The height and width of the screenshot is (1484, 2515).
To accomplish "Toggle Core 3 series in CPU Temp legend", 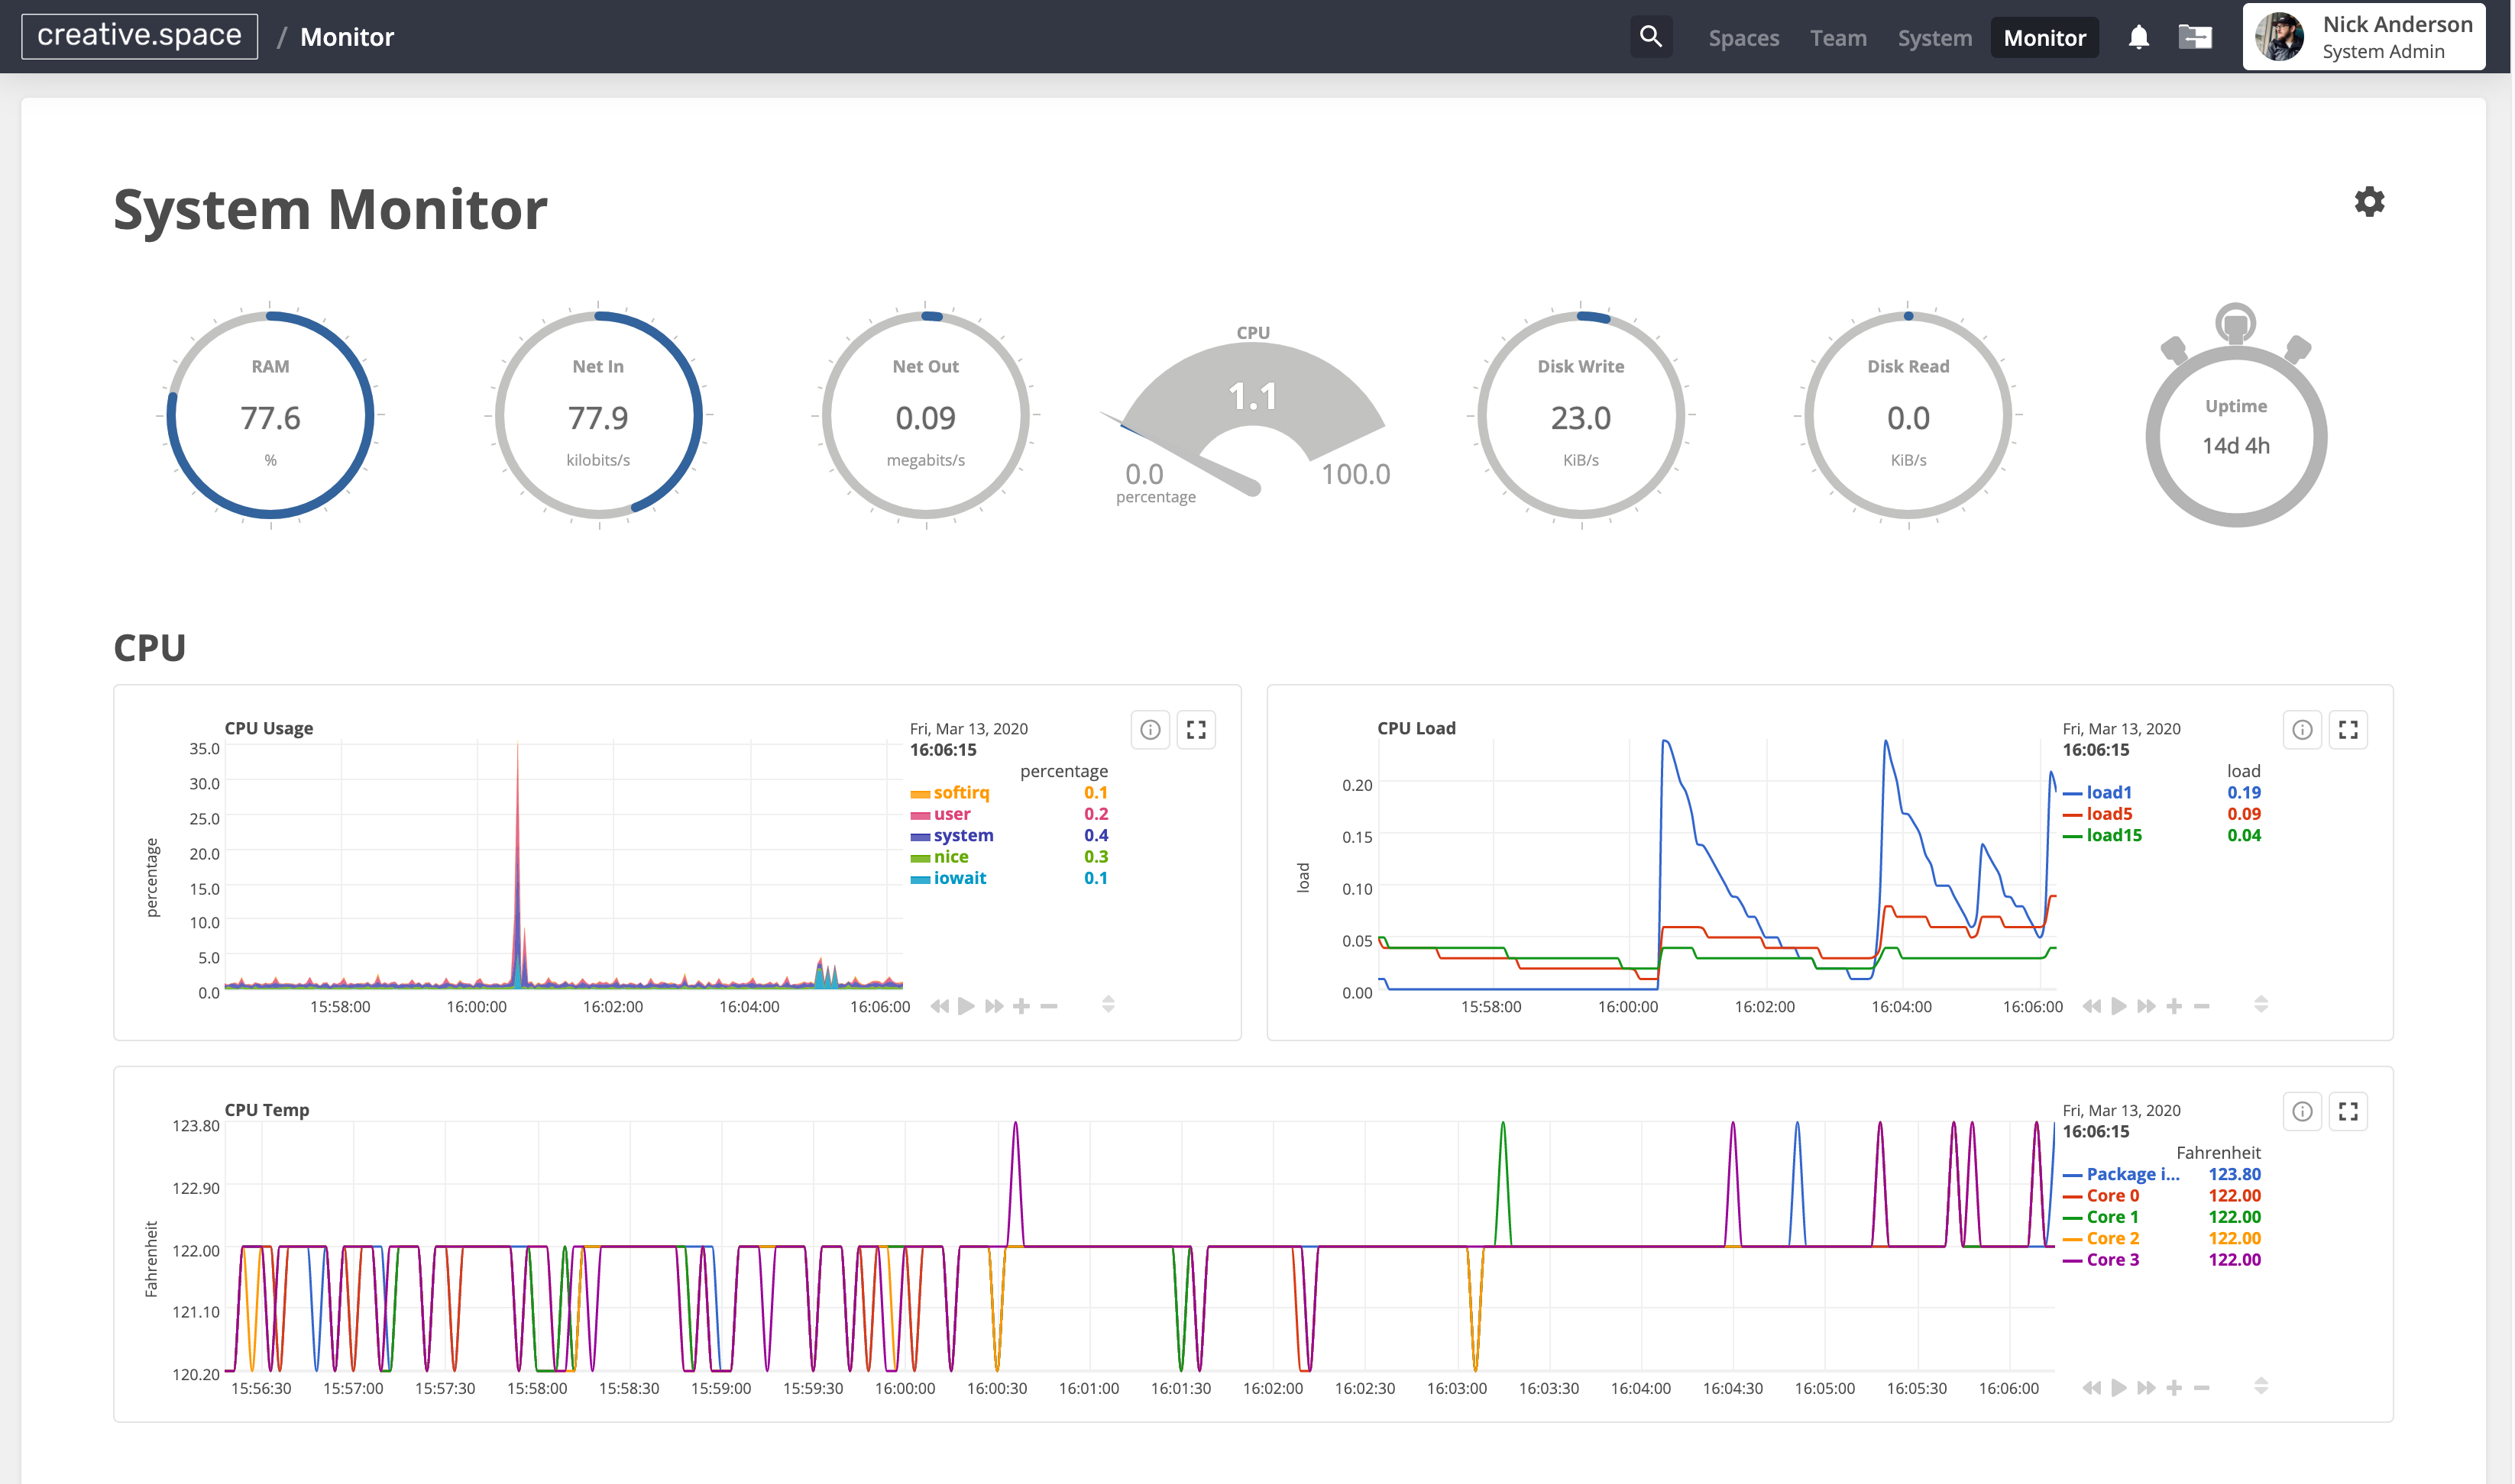I will coord(2112,1260).
